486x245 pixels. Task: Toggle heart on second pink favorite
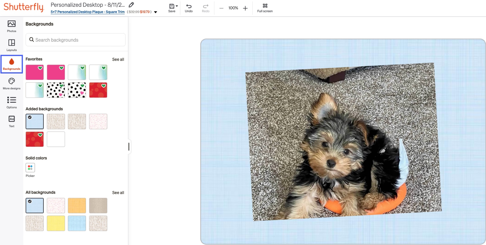(61, 68)
